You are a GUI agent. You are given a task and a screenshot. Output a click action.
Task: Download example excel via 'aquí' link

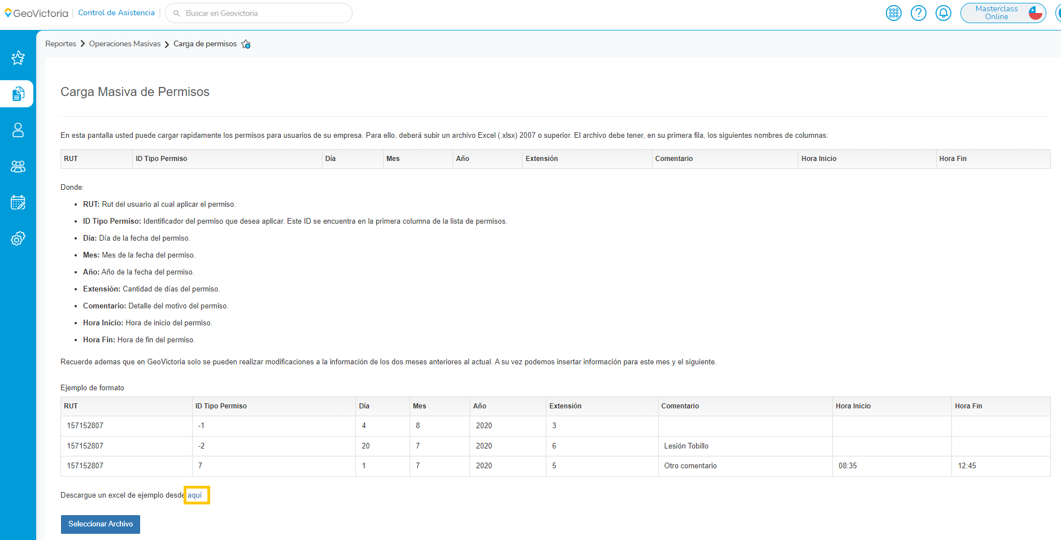[195, 495]
